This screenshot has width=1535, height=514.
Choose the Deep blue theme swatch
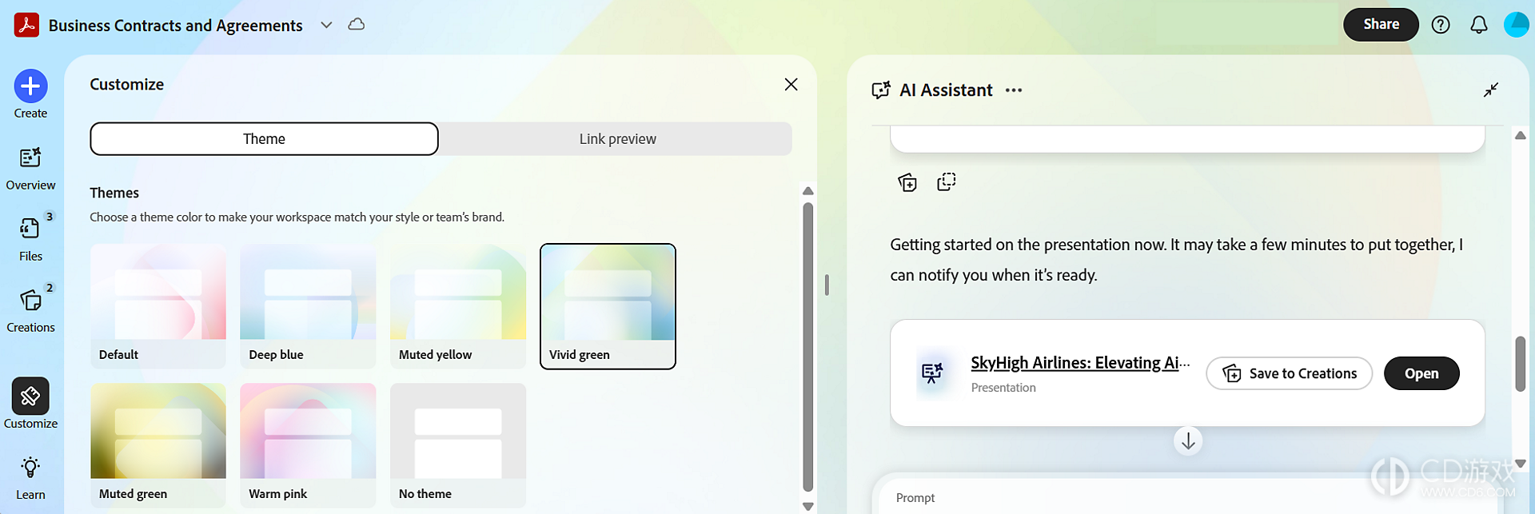308,306
